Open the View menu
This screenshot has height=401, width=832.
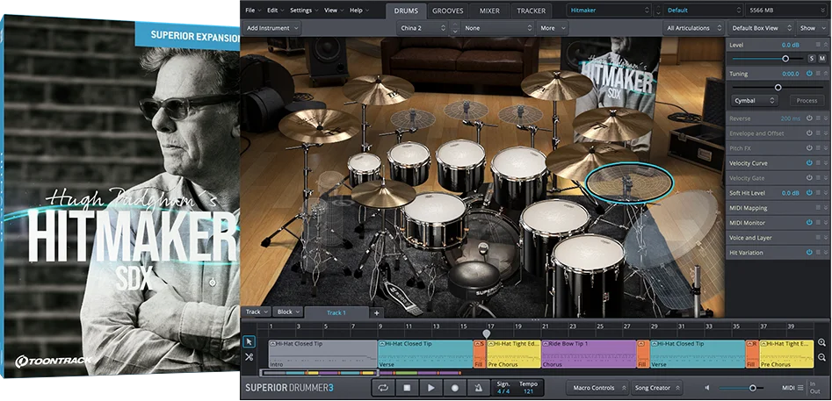[x=334, y=10]
